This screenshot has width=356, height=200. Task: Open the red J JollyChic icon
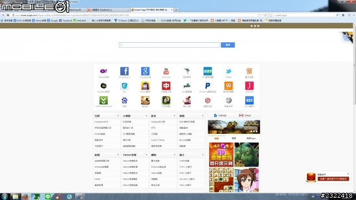pyautogui.click(x=249, y=86)
